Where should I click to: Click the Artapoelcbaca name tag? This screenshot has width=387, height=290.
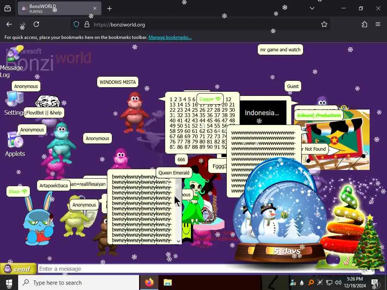[54, 185]
